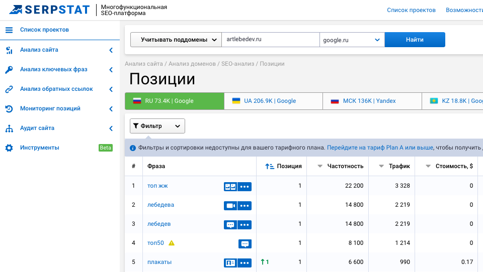Screen dimensions: 483x272
Task: Follow the 'Перейдите на тариф Plan A' link
Action: 380,148
